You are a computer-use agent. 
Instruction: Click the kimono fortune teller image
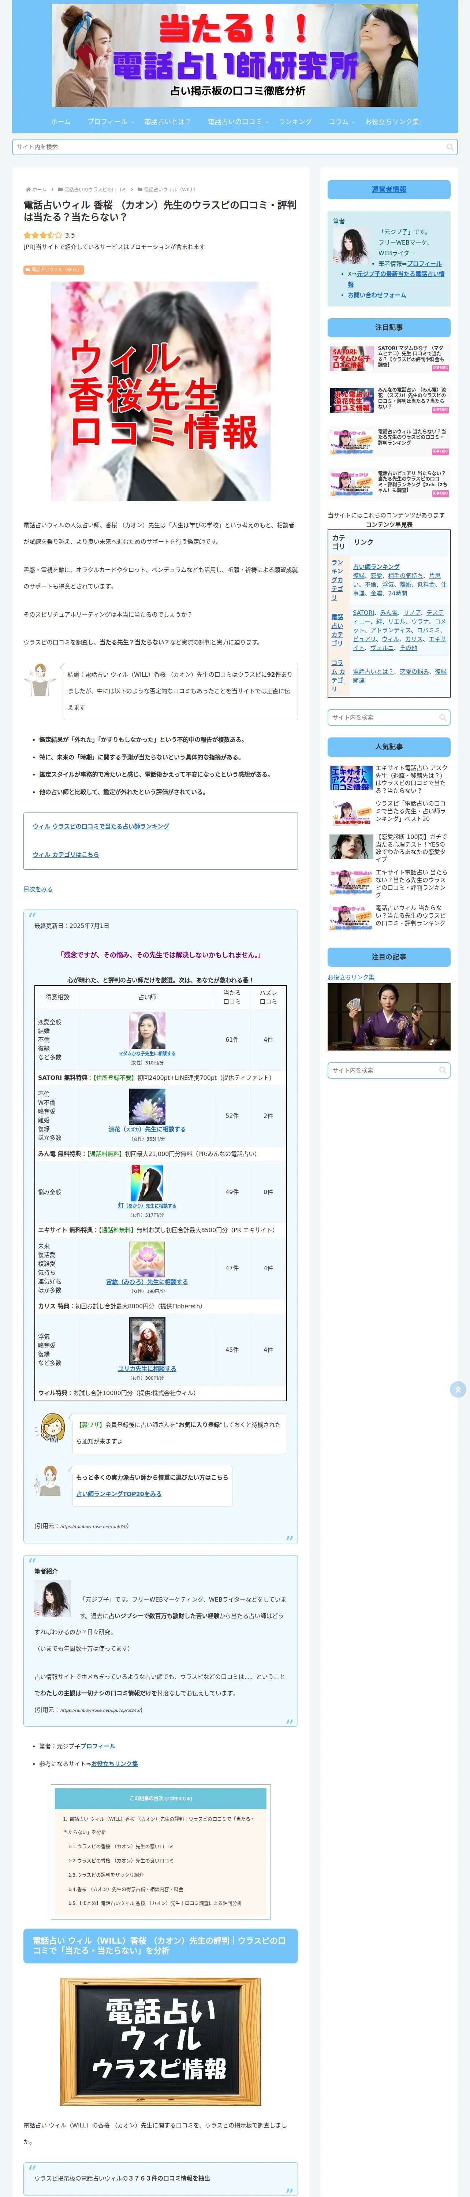pyautogui.click(x=389, y=1016)
